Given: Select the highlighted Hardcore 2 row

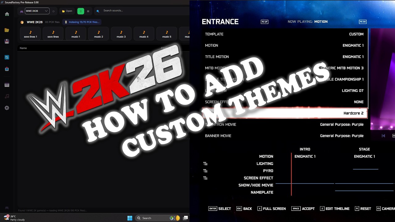Looking at the screenshot, I should (285, 113).
